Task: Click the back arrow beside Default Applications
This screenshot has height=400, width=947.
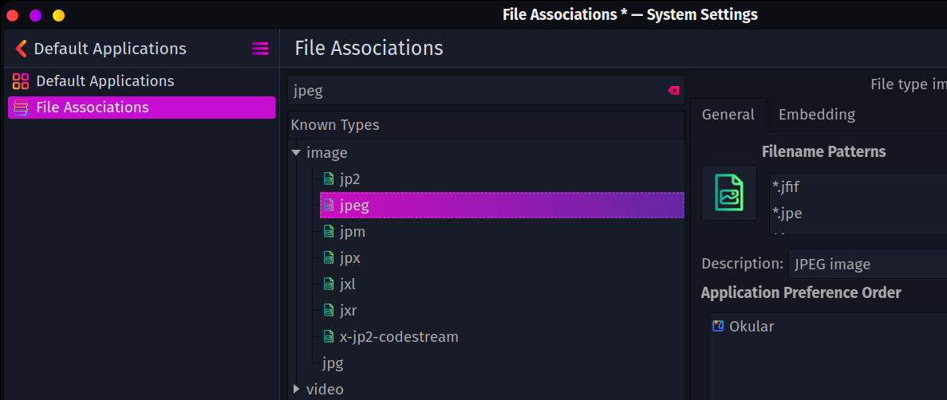Action: click(x=21, y=49)
